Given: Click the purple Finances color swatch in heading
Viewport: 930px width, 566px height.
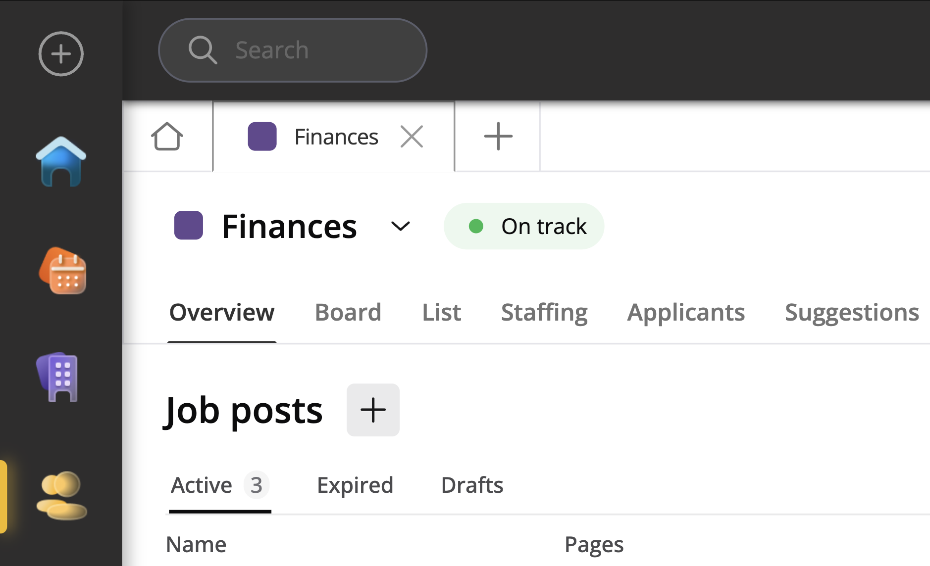Looking at the screenshot, I should pos(189,226).
